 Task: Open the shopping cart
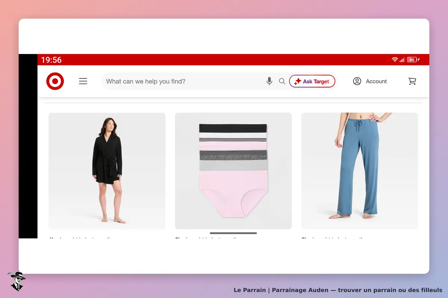[412, 81]
